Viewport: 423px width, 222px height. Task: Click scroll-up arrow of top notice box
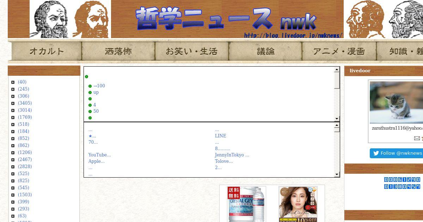pos(337,70)
